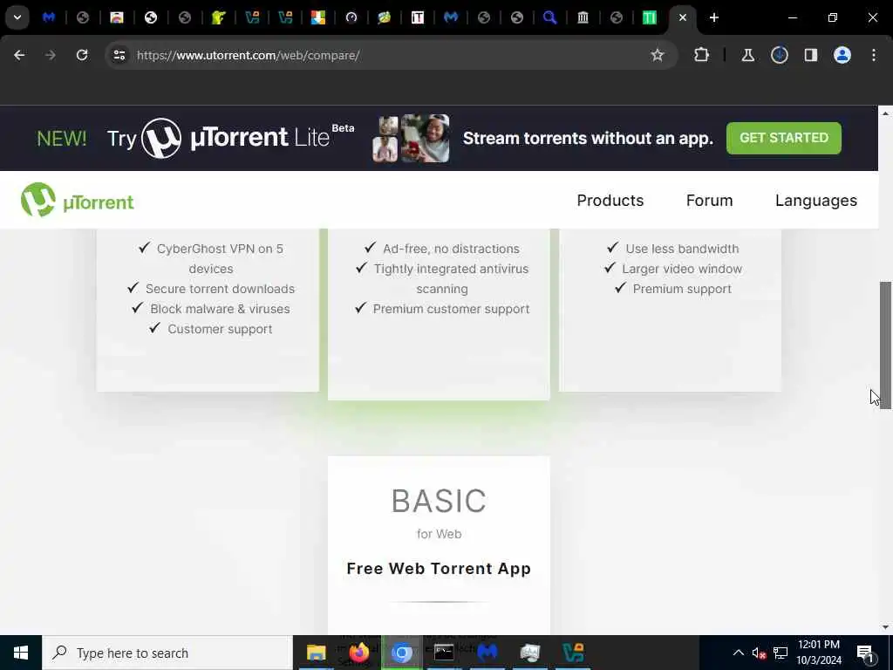Bookmark this page with the star

(x=658, y=55)
